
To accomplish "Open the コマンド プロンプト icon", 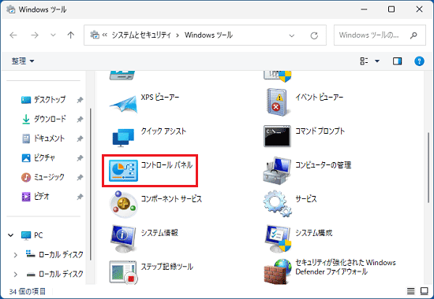I will point(277,136).
